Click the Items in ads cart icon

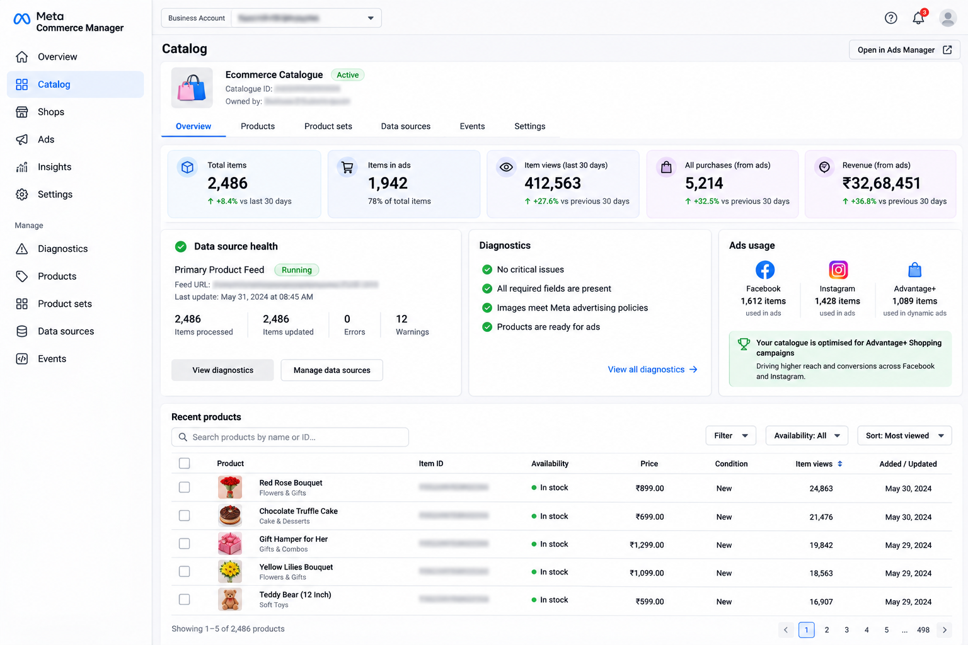pyautogui.click(x=347, y=168)
